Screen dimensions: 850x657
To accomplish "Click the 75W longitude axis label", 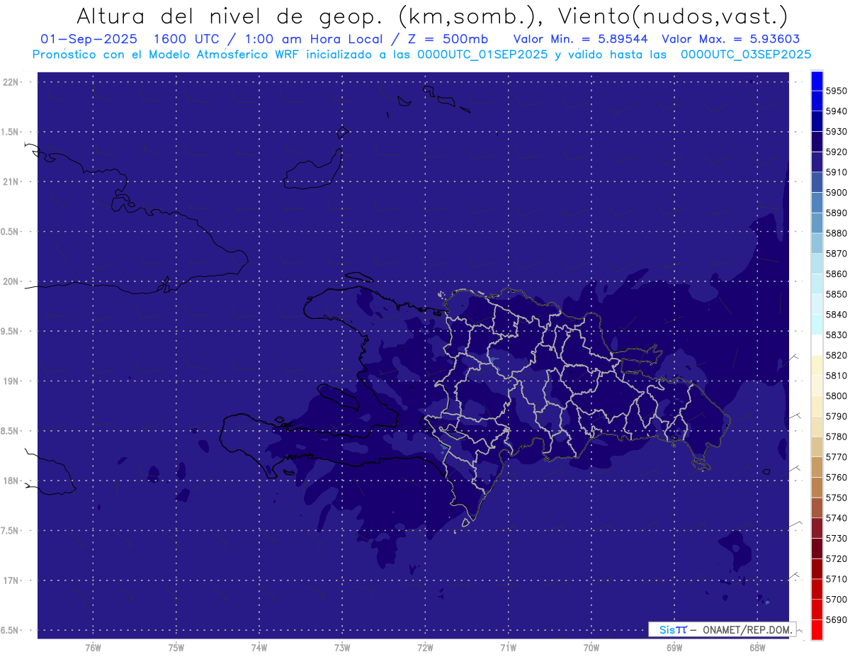I will click(176, 648).
